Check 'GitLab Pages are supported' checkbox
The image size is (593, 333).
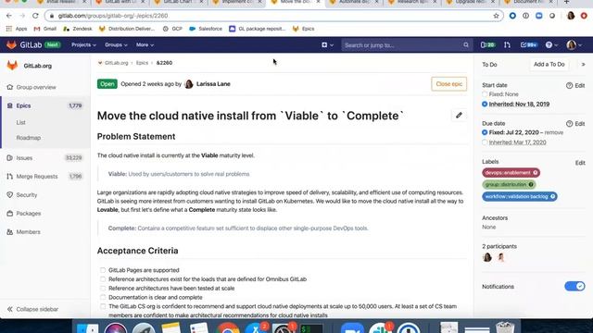tap(103, 270)
